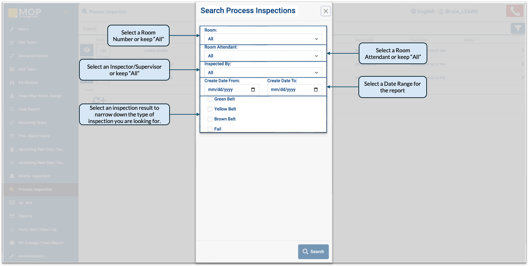Click calendar icon in Create Date From
528x266 pixels.
click(253, 90)
